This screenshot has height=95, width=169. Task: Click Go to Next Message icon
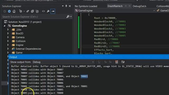pyautogui.click(x=110, y=62)
